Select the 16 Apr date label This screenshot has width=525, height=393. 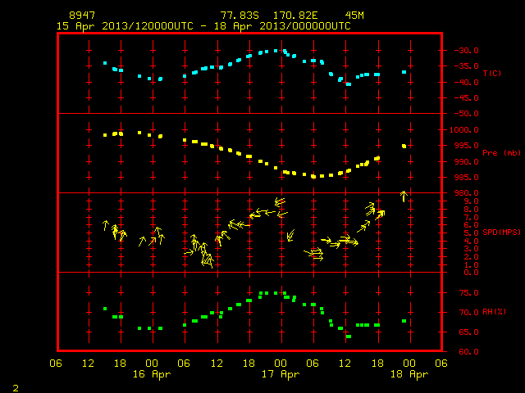tap(152, 374)
